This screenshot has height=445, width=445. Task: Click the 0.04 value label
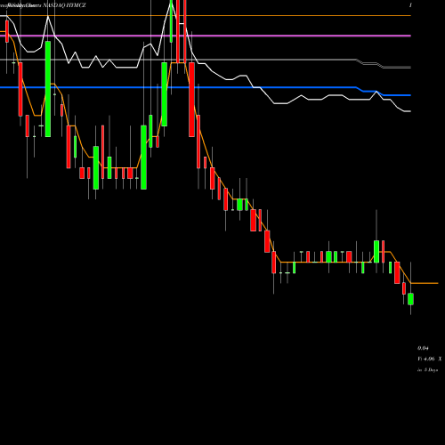[x=423, y=348]
